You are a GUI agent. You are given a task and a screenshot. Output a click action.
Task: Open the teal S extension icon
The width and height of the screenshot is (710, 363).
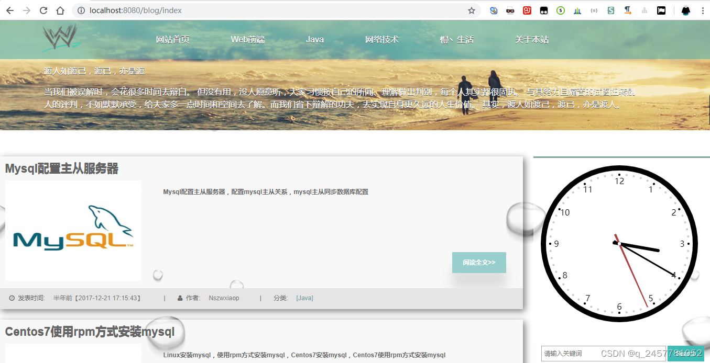(x=611, y=10)
